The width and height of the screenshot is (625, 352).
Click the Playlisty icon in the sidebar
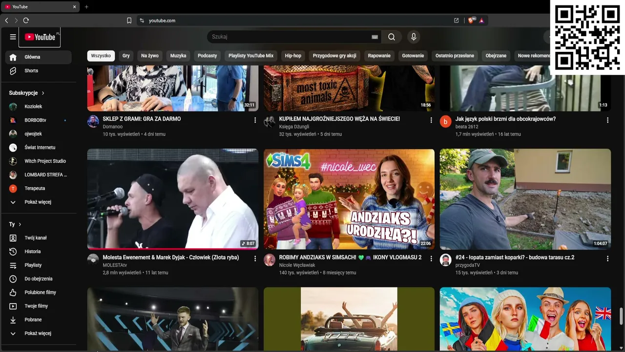coord(13,265)
